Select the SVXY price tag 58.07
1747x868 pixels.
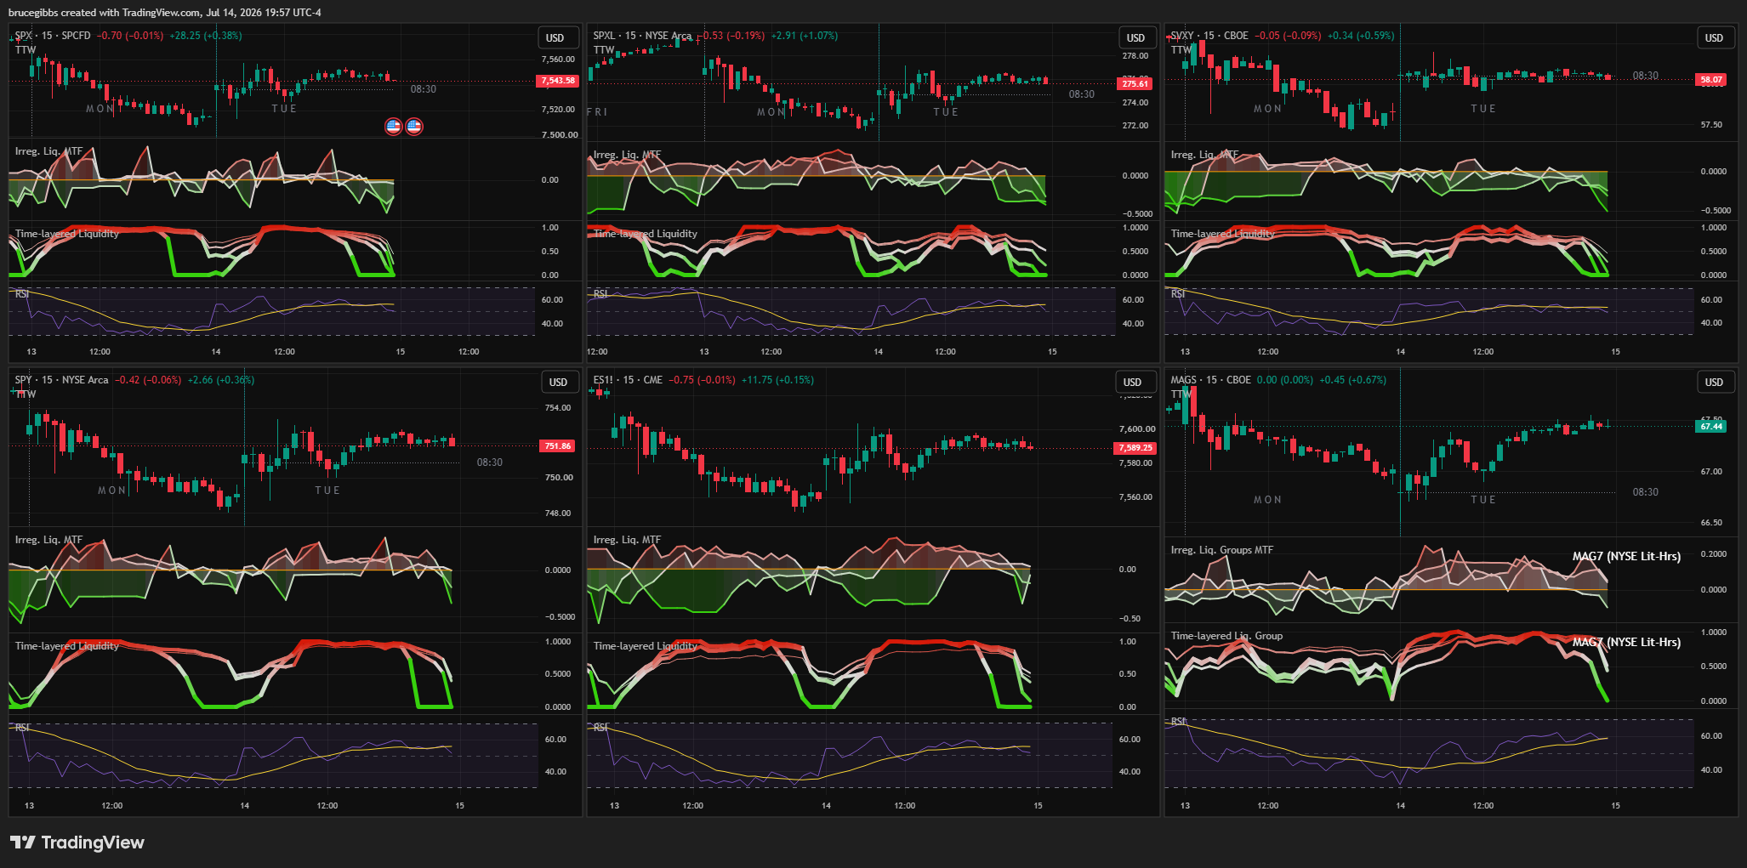coord(1710,80)
